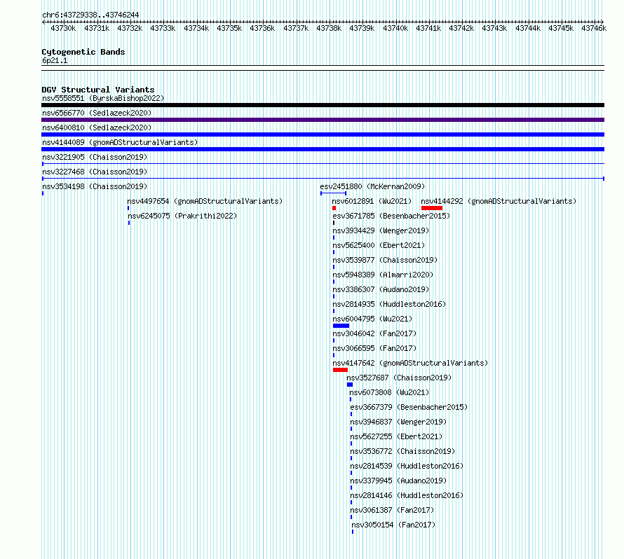Click the 43730k ruler tick label

pos(63,28)
